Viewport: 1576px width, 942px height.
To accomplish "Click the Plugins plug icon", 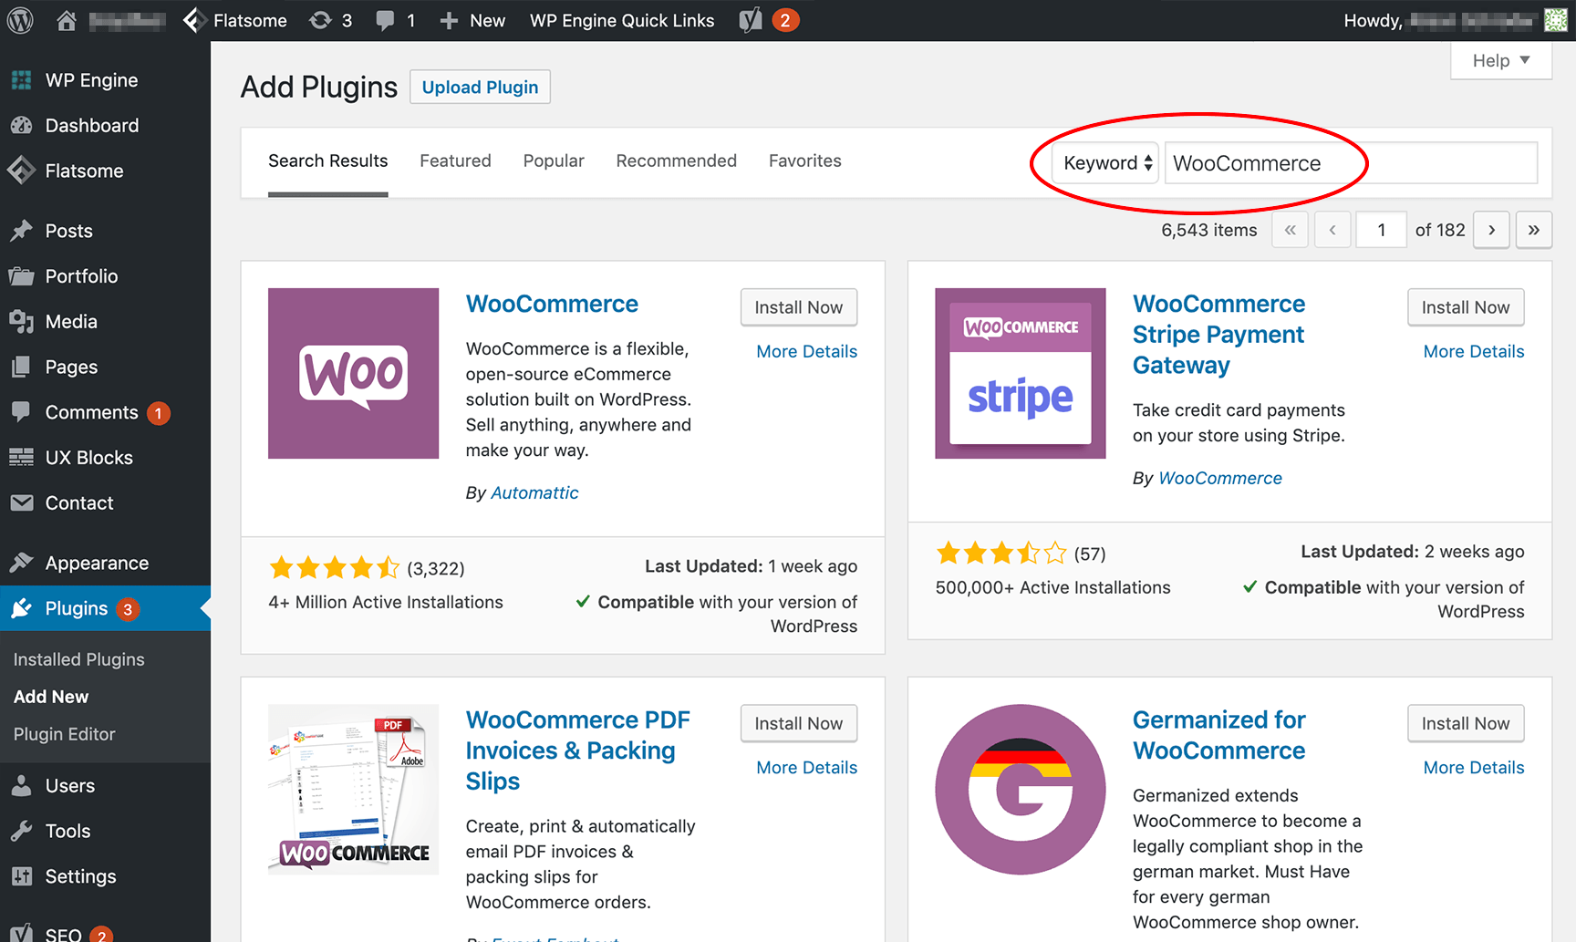I will click(21, 608).
